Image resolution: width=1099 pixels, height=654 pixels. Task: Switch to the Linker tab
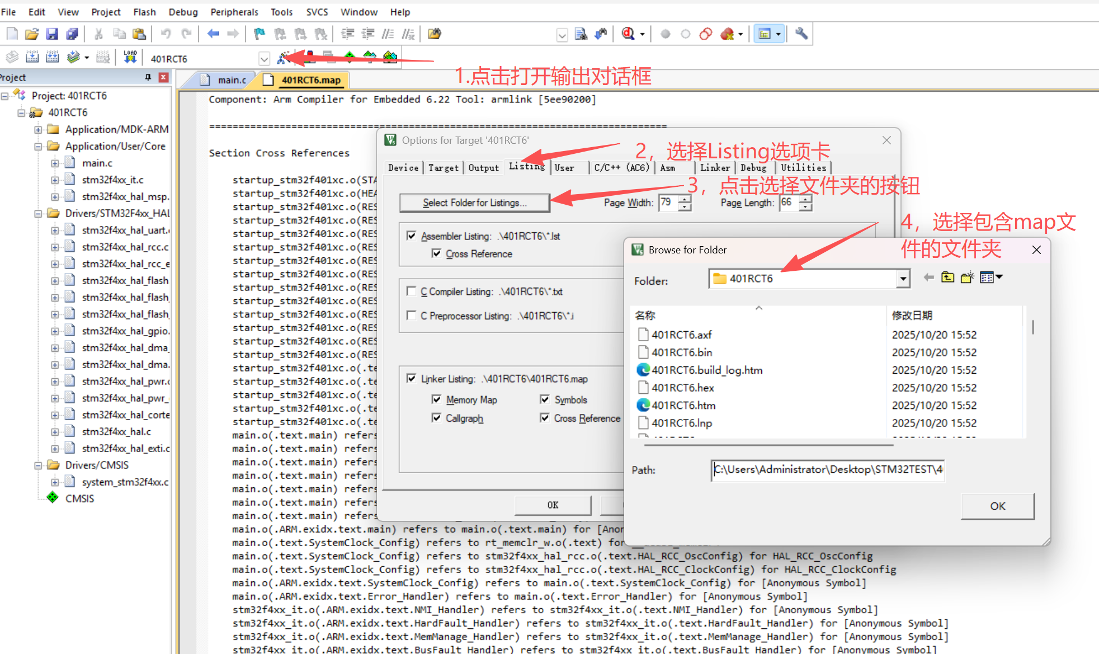[714, 168]
